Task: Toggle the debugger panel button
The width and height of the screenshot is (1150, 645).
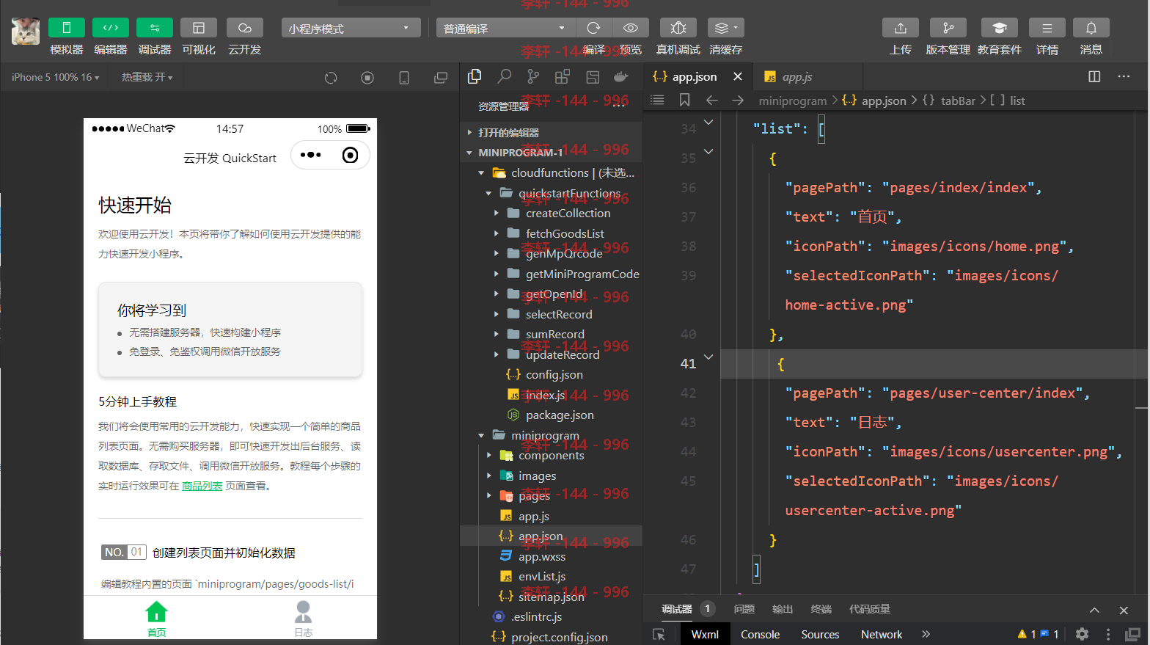Action: pyautogui.click(x=155, y=28)
